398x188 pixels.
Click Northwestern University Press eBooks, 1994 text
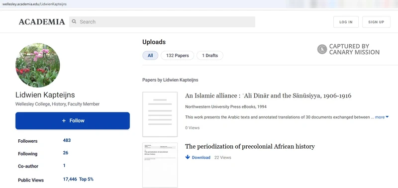coord(226,107)
